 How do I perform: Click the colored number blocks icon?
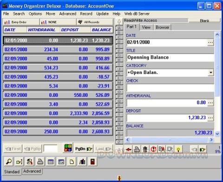pyautogui.click(x=68, y=148)
